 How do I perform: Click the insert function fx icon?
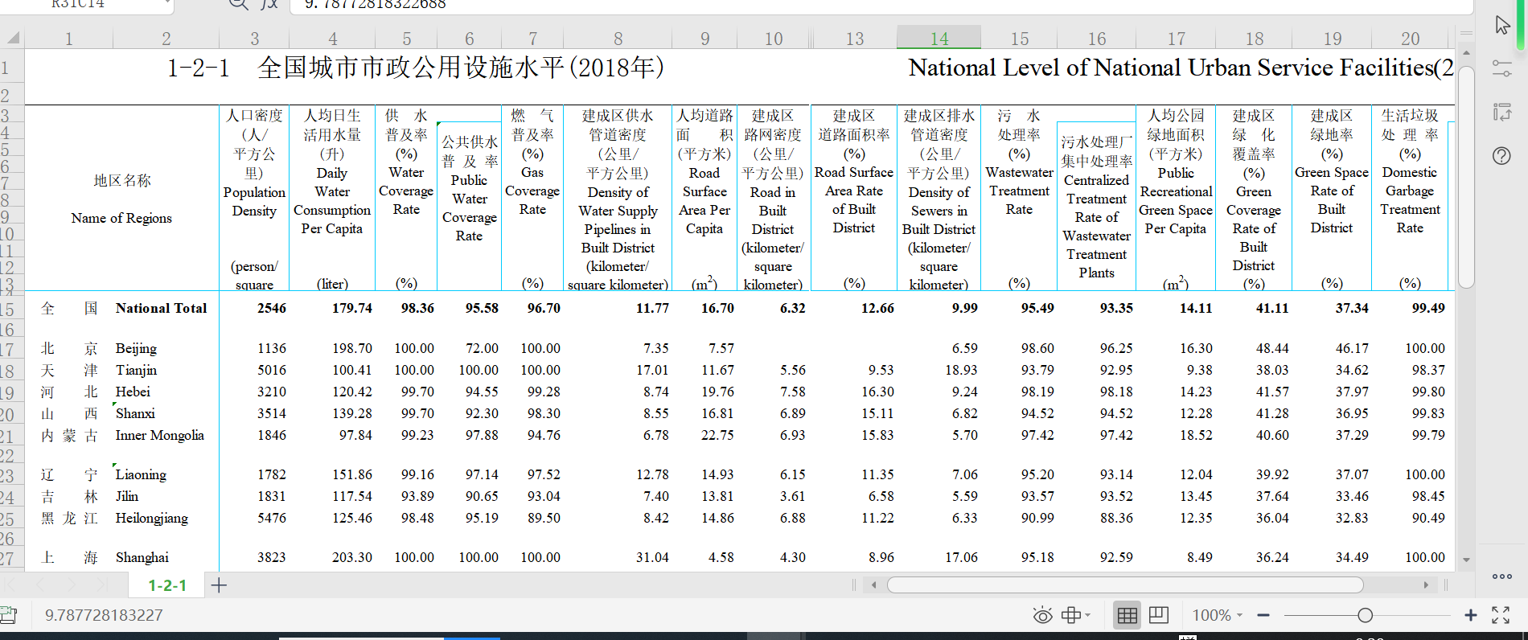269,4
